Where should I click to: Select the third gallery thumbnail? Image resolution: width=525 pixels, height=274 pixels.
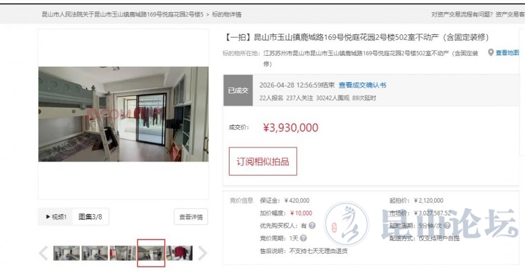pyautogui.click(x=123, y=253)
